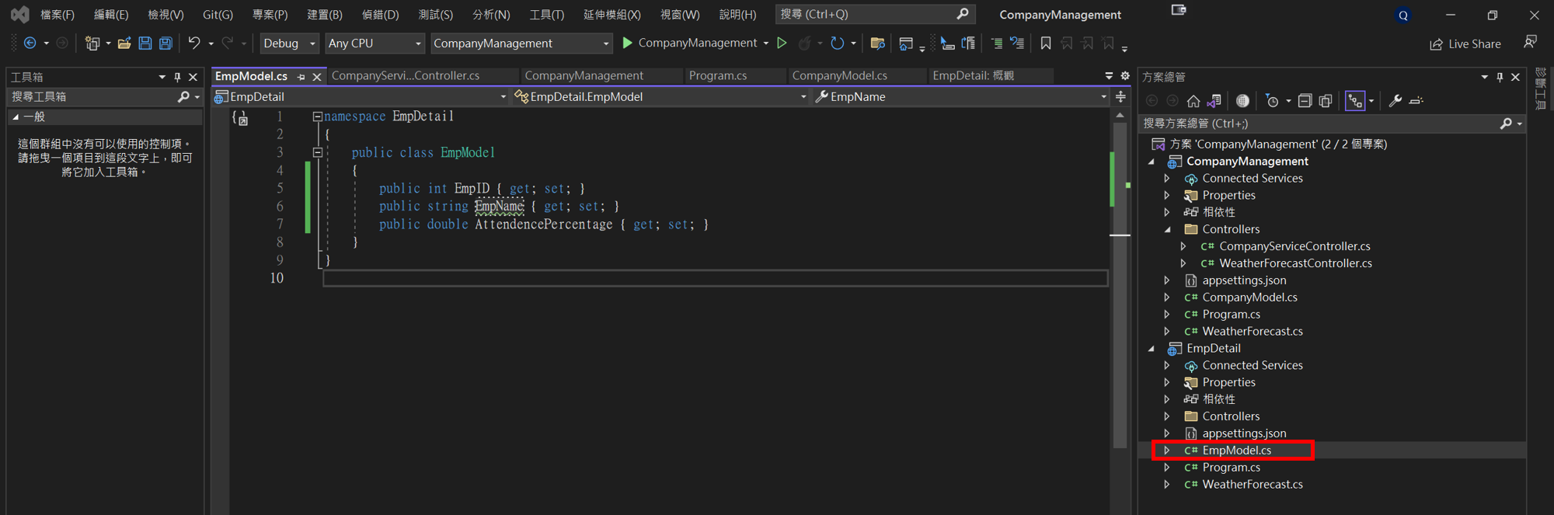Open the Git(G) menu
Image resolution: width=1554 pixels, height=515 pixels.
tap(218, 15)
